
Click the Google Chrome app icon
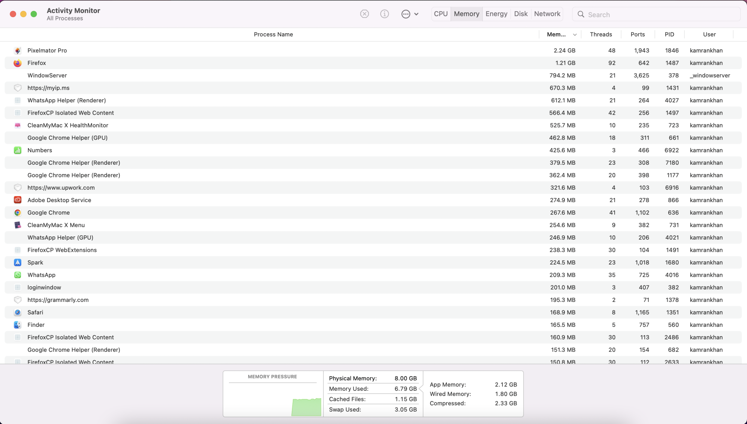click(18, 213)
